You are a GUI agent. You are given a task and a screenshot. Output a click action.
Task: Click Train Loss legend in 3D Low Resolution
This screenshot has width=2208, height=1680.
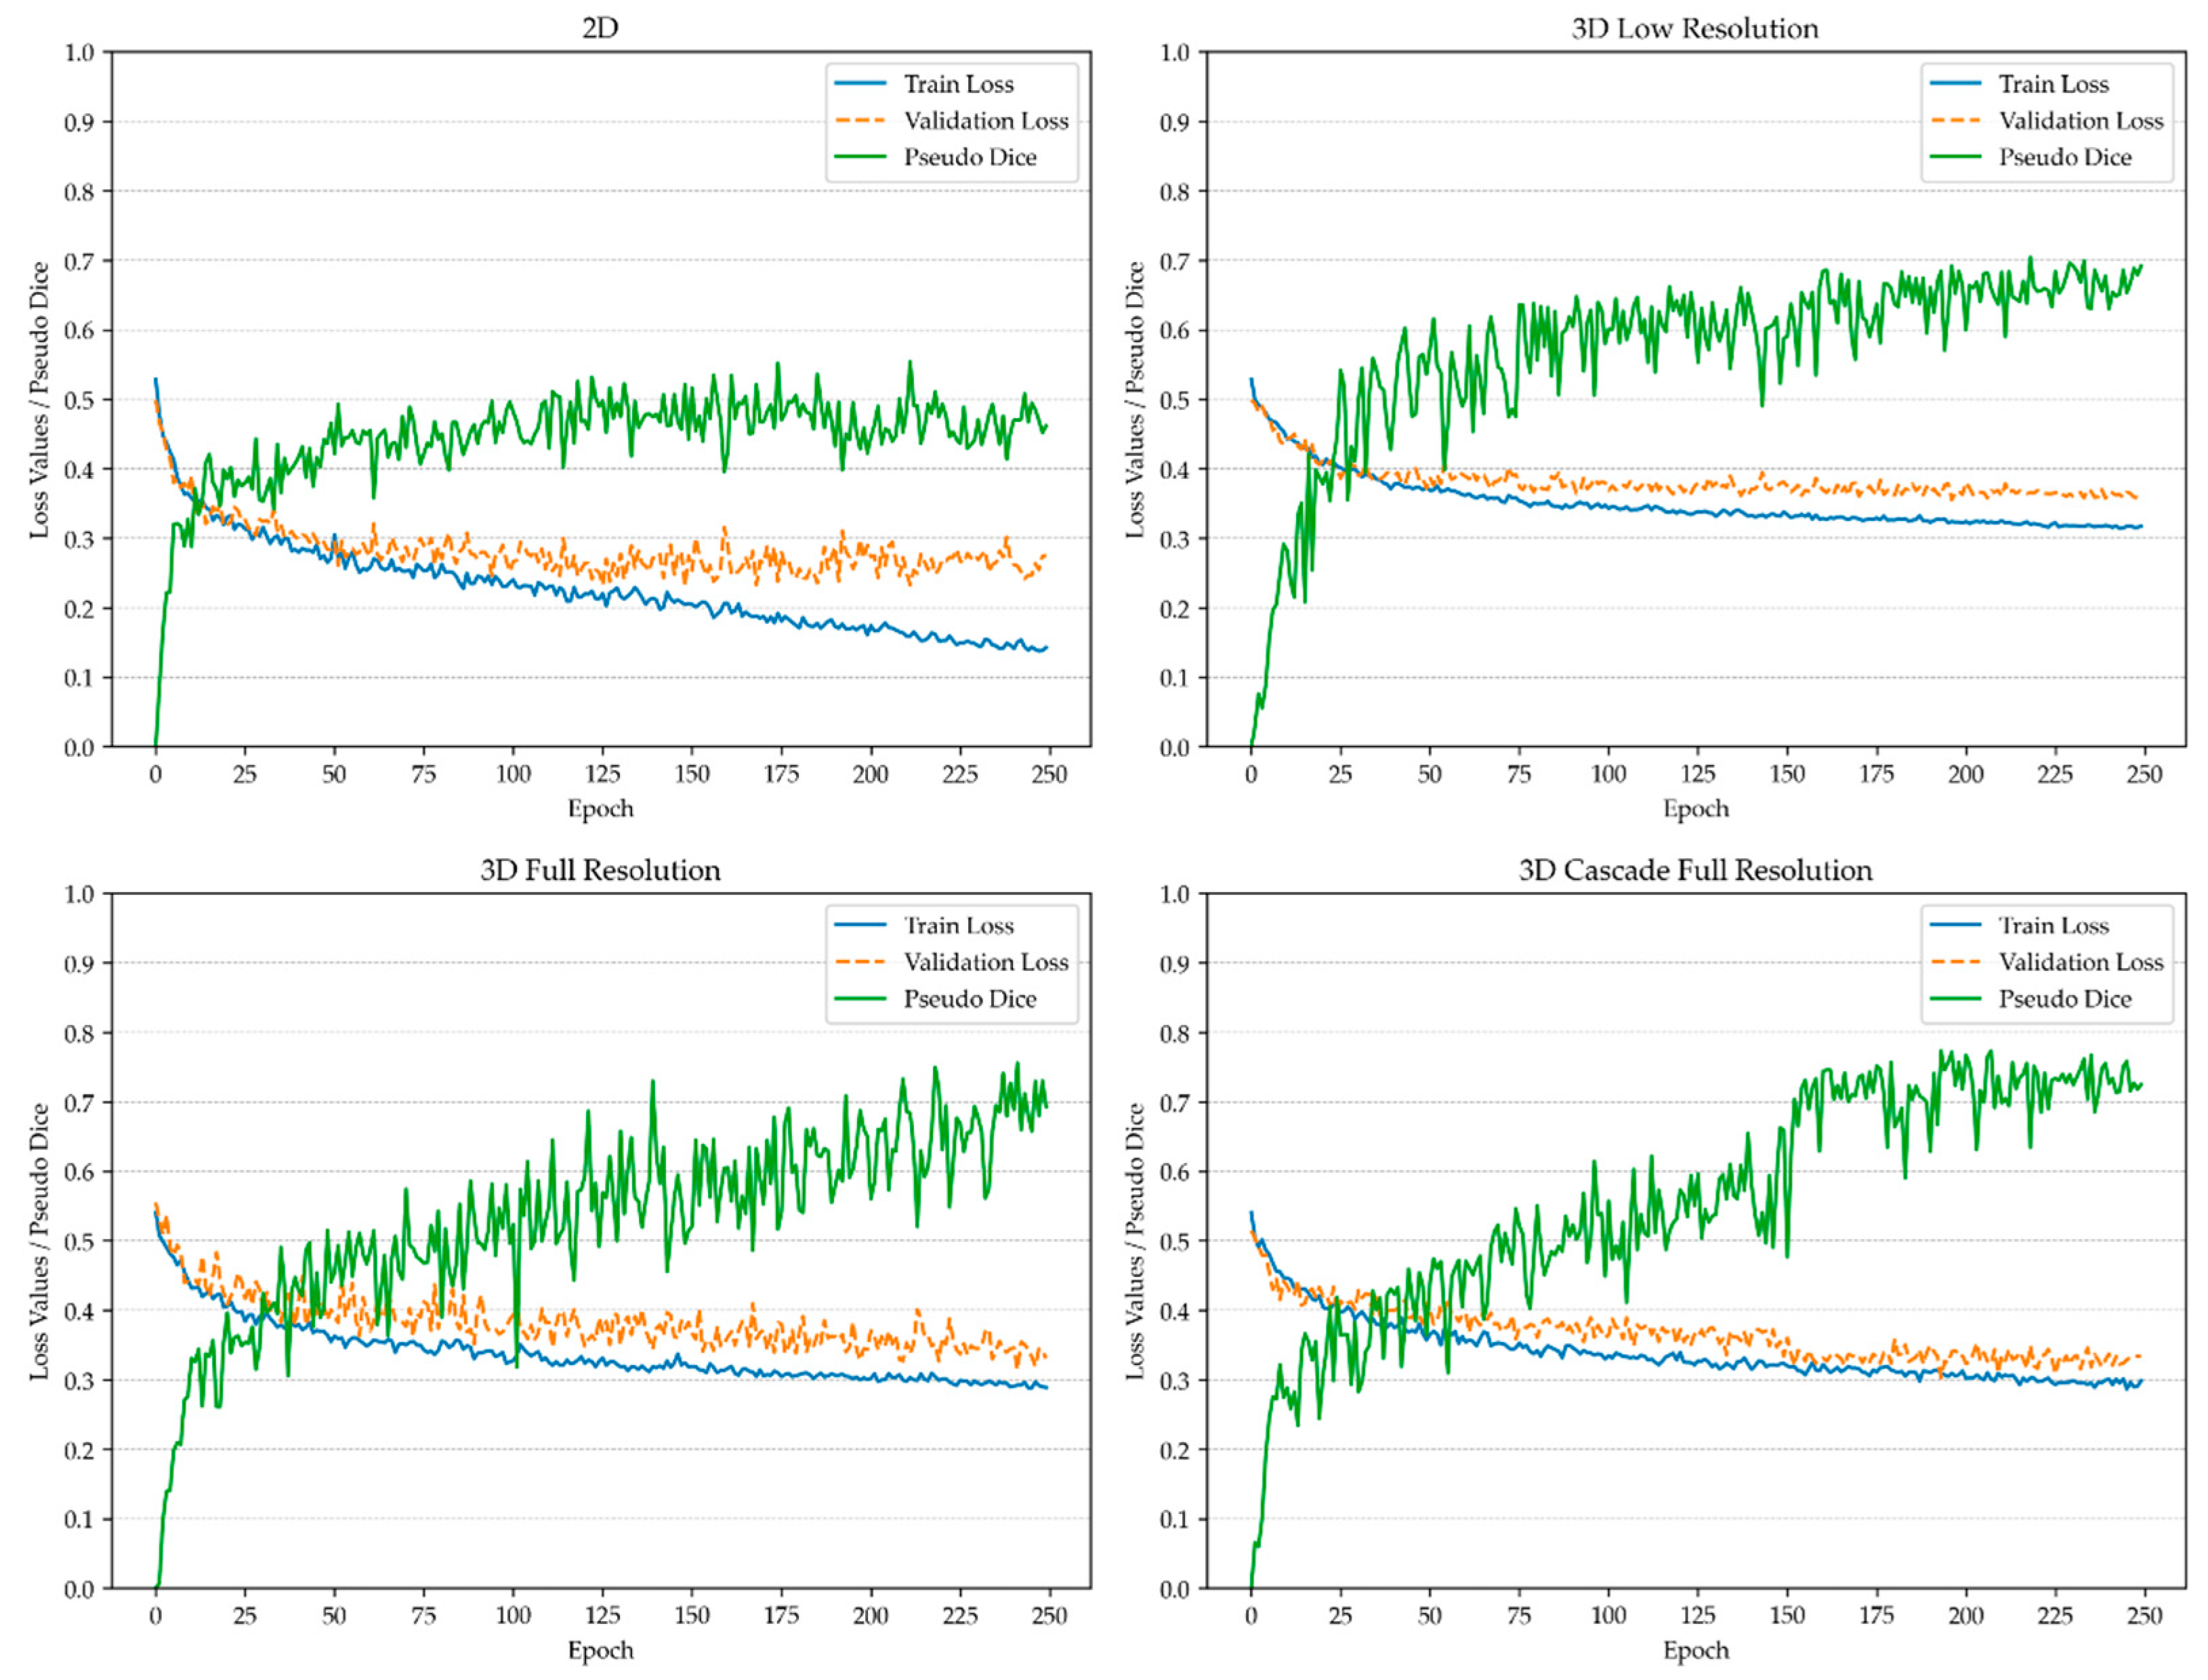point(2053,84)
